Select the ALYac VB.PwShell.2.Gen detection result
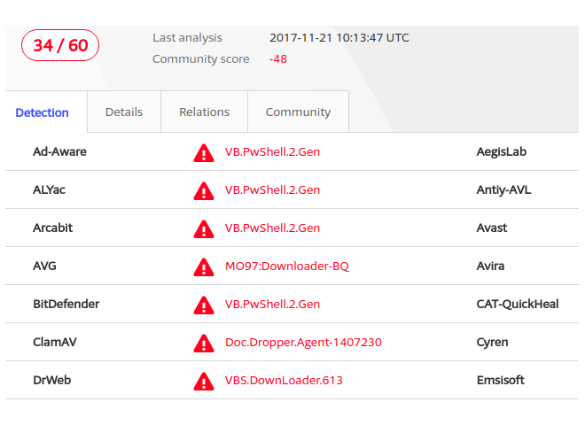 coord(272,189)
